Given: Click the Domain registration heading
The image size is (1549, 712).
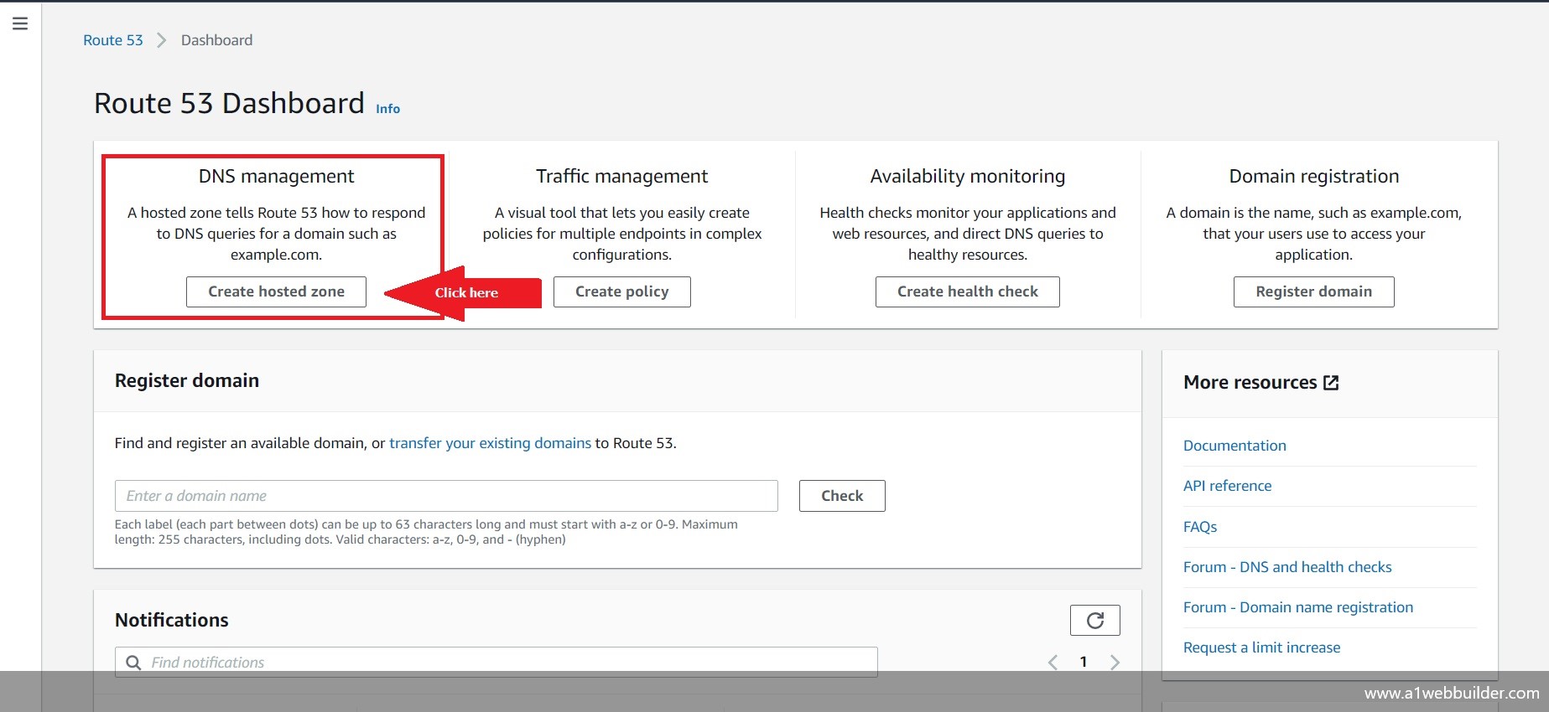Looking at the screenshot, I should (1314, 176).
